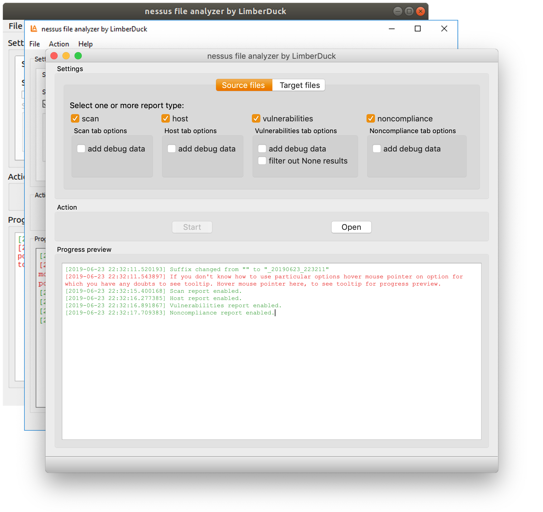The height and width of the screenshot is (512, 543).
Task: Click the yellow macOS minimize button
Action: coord(66,56)
